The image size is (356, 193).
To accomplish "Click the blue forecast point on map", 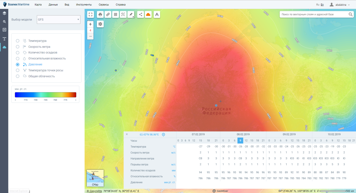I will (x=216, y=105).
